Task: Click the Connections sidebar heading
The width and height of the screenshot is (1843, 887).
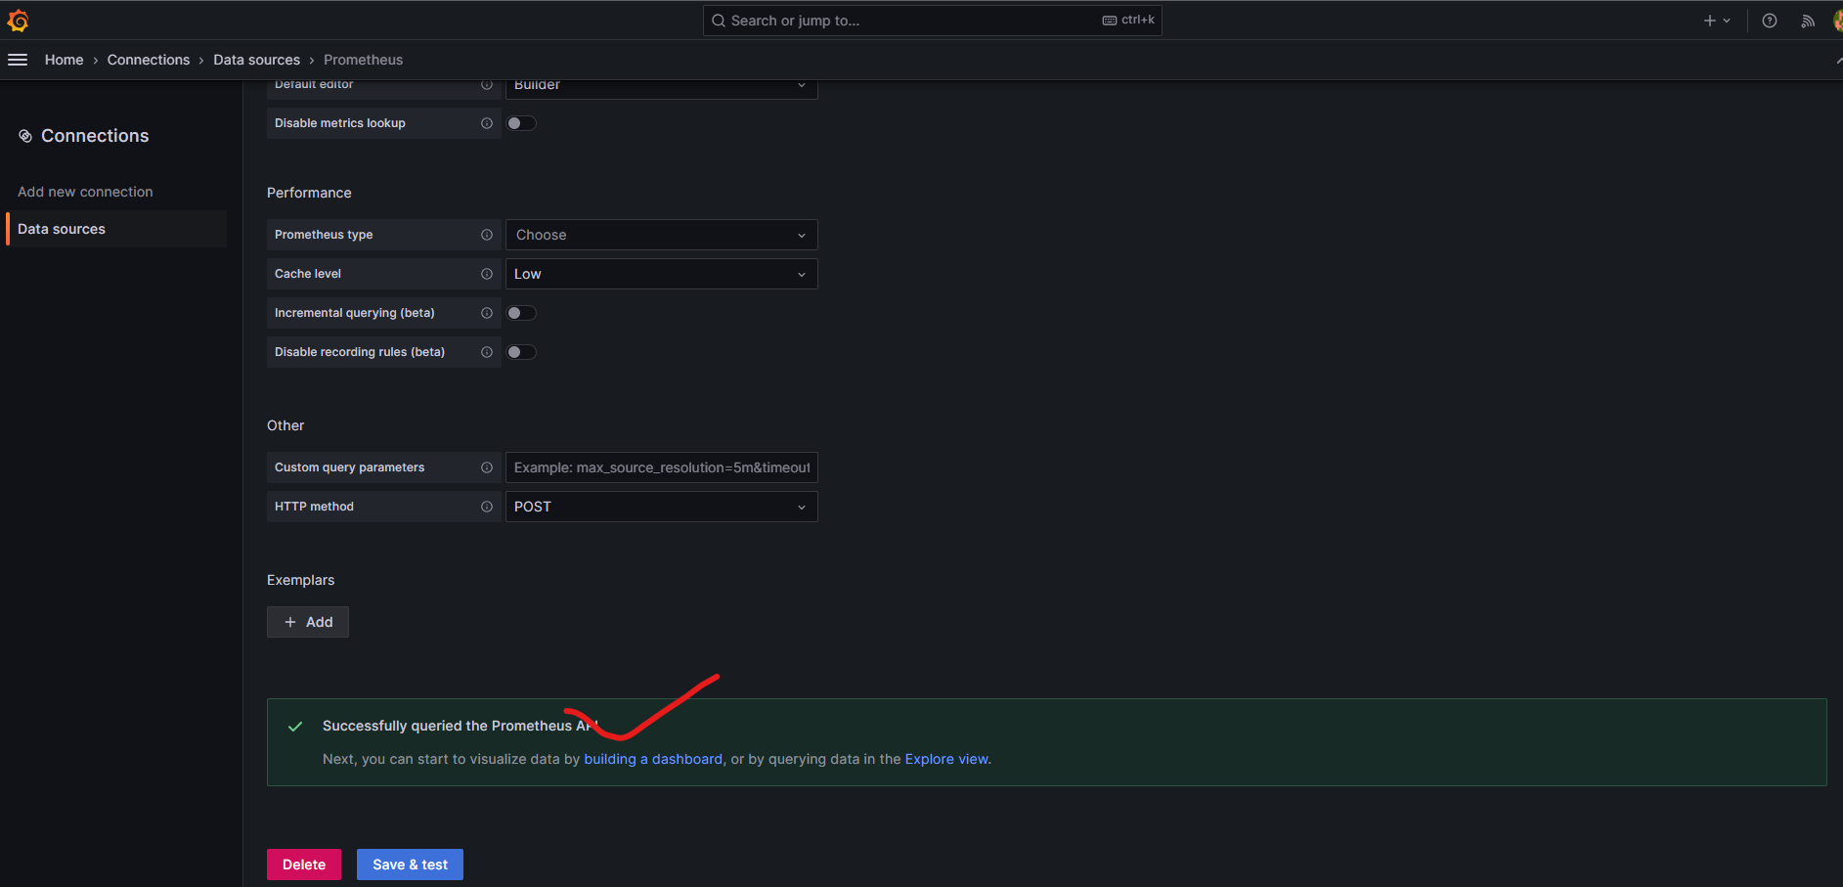Action: point(95,136)
